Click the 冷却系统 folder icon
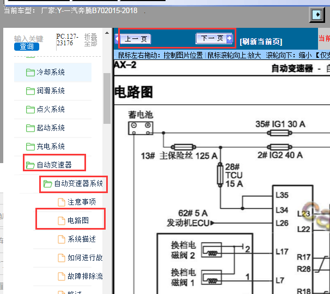This screenshot has height=294, width=330. [x=30, y=73]
